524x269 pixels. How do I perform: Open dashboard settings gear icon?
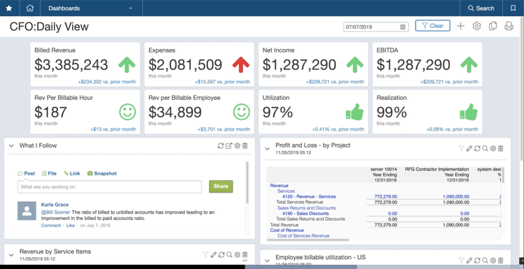[x=476, y=26]
